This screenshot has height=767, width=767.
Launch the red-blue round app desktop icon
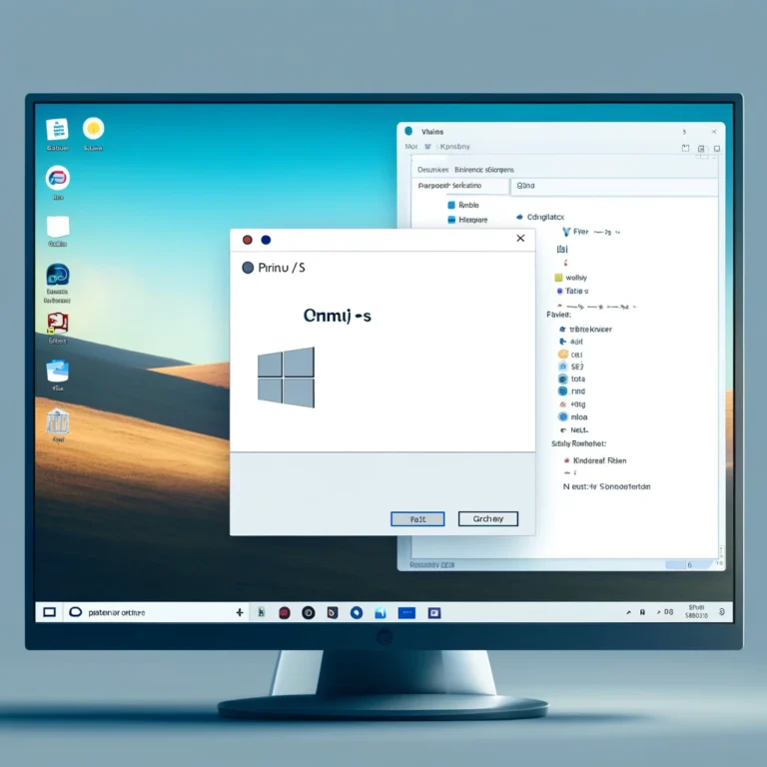point(57,178)
